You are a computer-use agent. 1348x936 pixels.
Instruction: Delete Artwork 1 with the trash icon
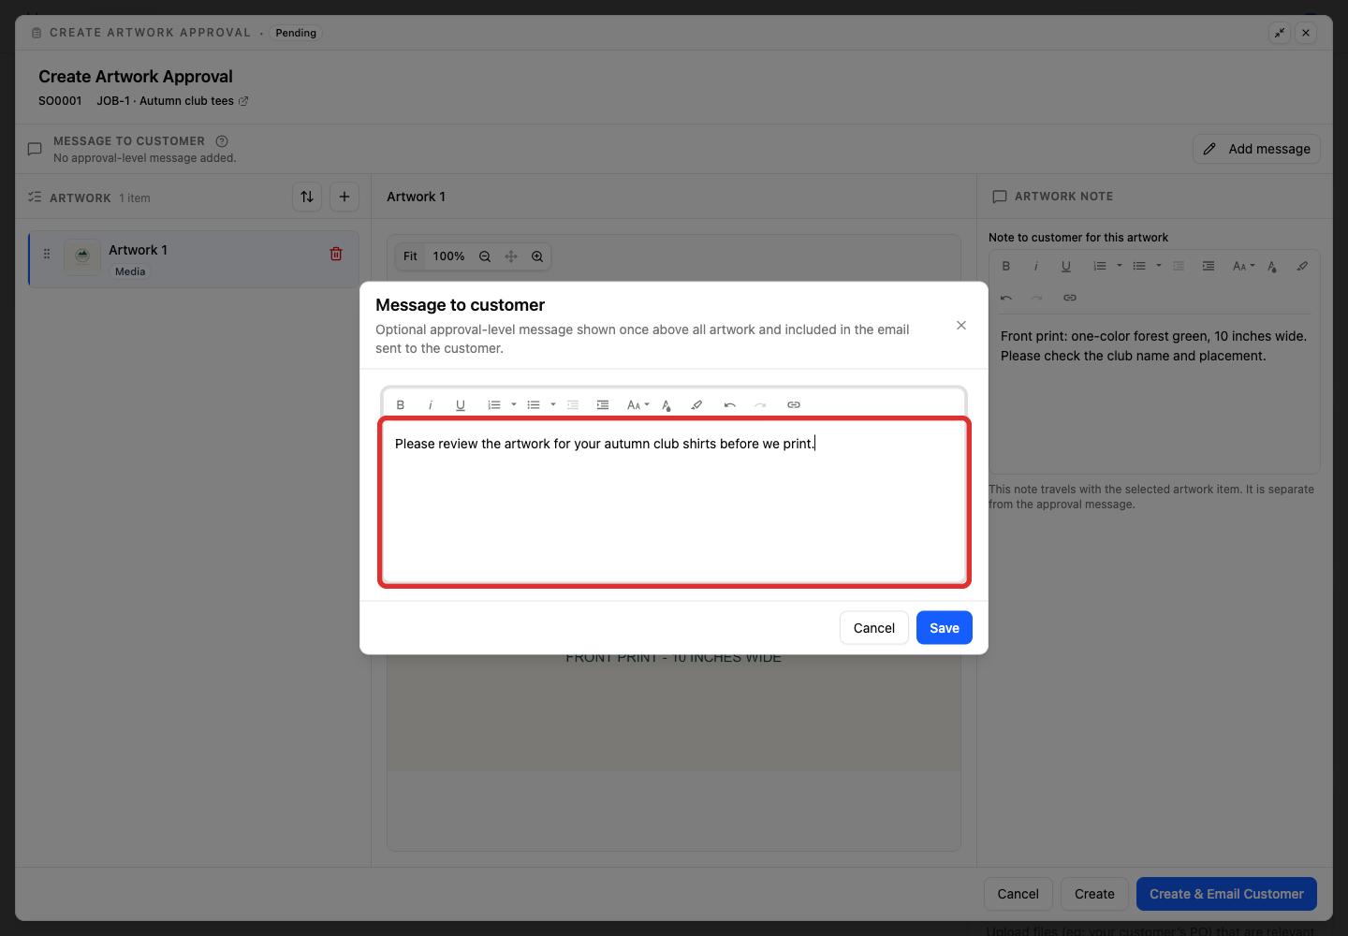tap(336, 254)
